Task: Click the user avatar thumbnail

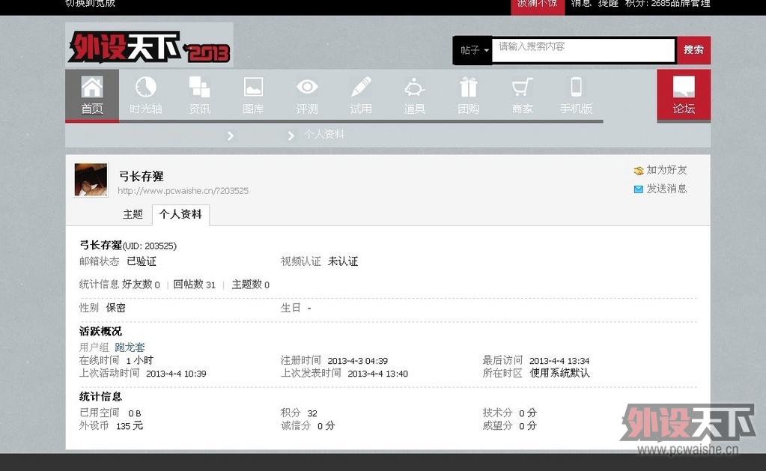Action: point(91,180)
